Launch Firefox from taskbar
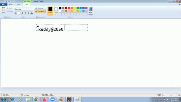This screenshot has height=102, width=181. tap(45, 99)
